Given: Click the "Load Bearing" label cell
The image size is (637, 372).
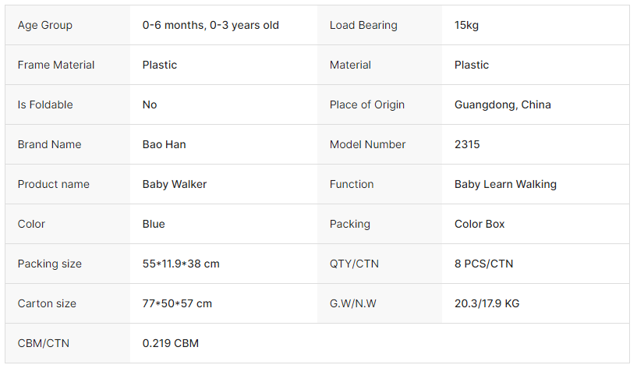Looking at the screenshot, I should coord(363,25).
